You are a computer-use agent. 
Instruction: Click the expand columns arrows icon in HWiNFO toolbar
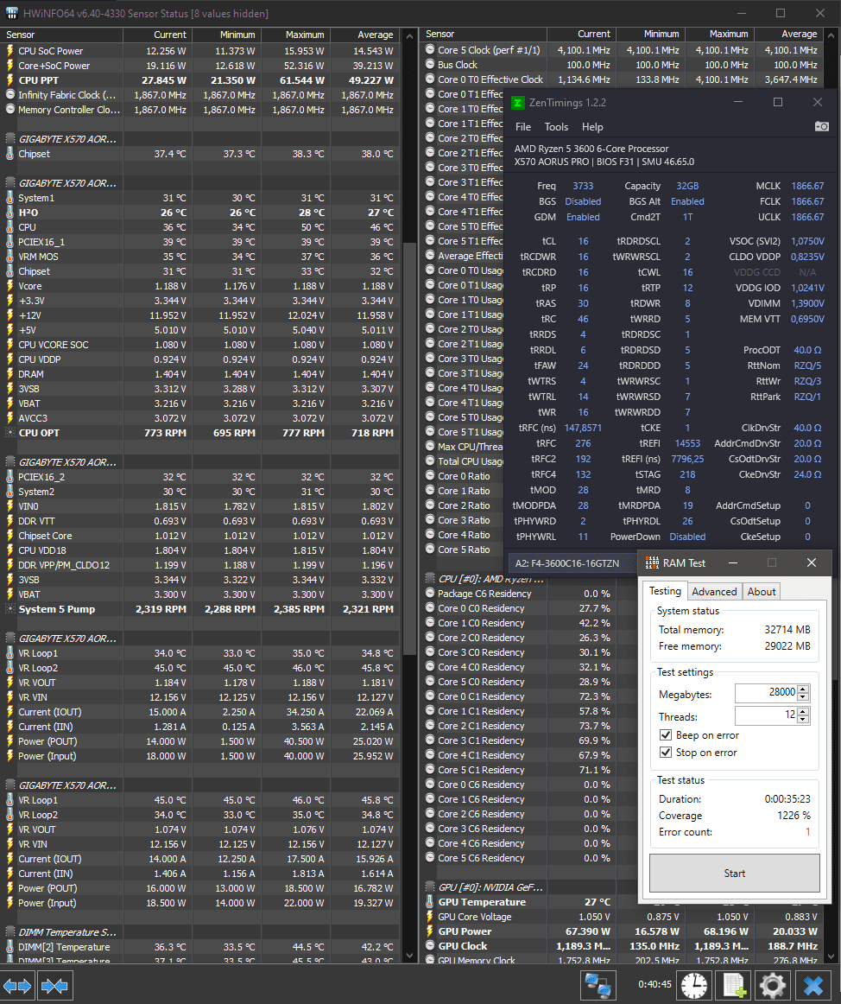[x=17, y=986]
